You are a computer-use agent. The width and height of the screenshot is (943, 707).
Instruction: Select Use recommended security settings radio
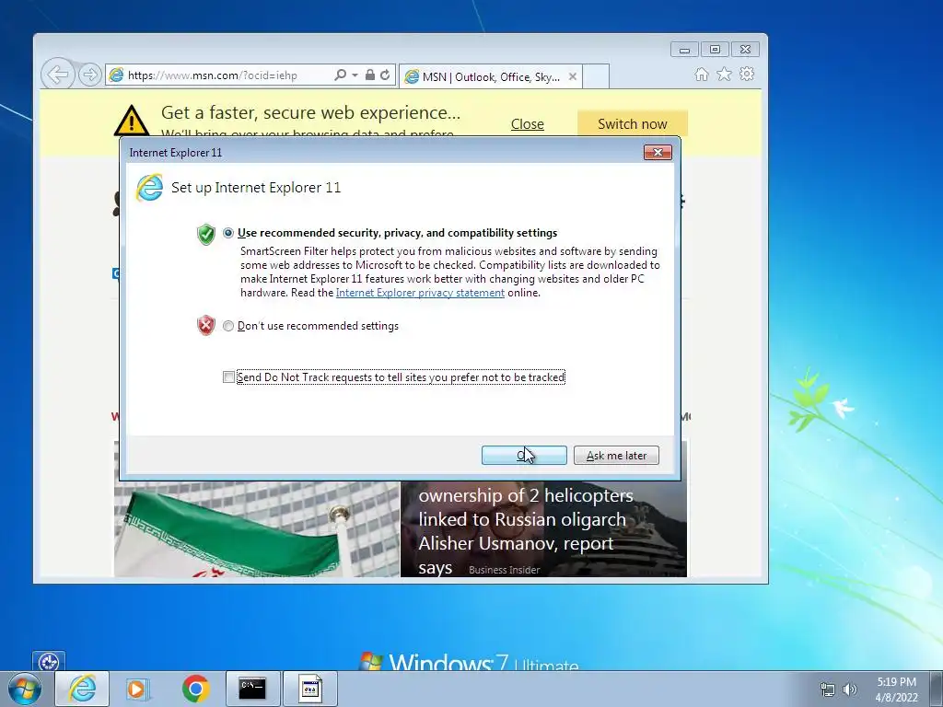point(228,233)
